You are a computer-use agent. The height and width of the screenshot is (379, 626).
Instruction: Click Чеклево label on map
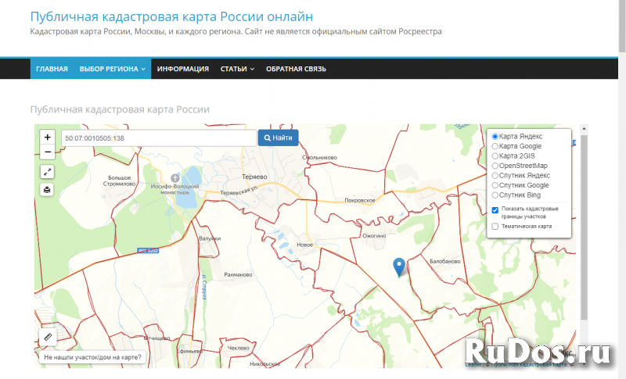click(239, 348)
